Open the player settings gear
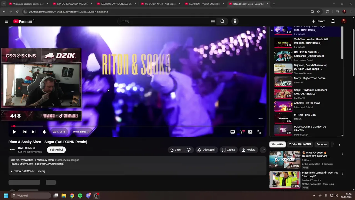Screen dimensions: 355x200 [242, 132]
